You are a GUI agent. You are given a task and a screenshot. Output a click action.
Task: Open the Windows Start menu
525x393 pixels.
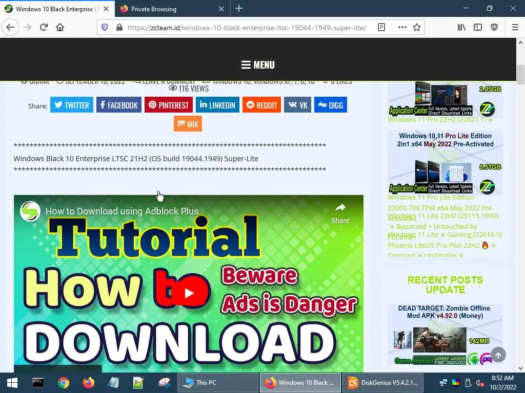[x=12, y=383]
